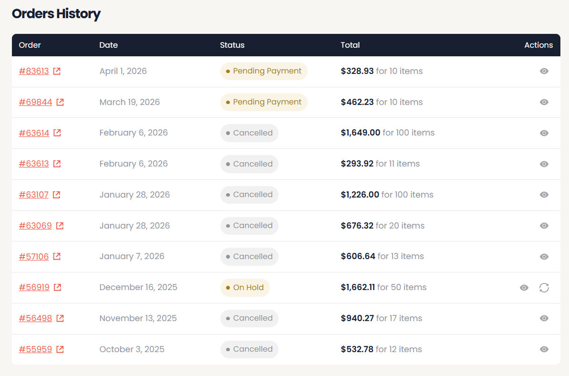This screenshot has height=376, width=569.
Task: Click total $1,649.00 for 100 items
Action: pyautogui.click(x=388, y=133)
